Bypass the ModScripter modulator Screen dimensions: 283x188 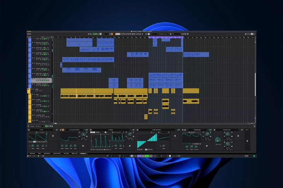coord(183,130)
